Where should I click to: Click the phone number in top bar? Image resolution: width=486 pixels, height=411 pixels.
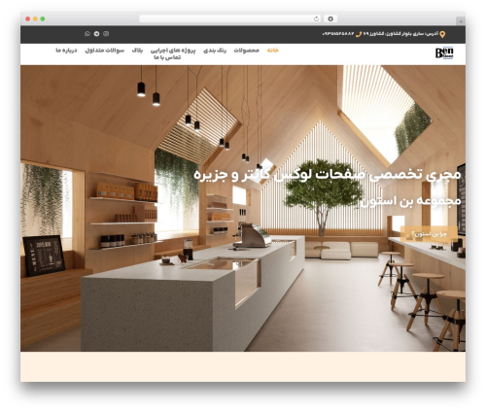[338, 34]
